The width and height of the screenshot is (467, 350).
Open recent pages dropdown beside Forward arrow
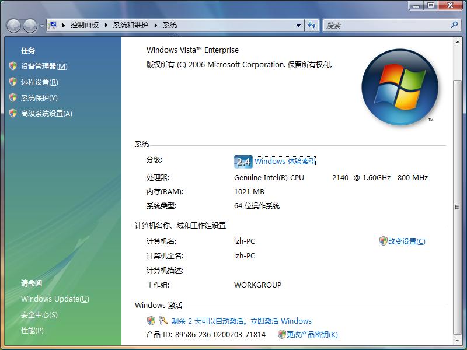[x=41, y=26]
